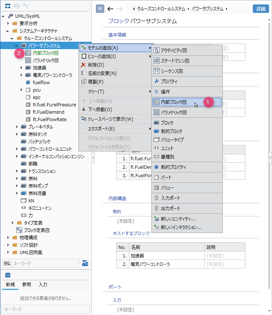Click the 詳細 button
The height and width of the screenshot is (315, 272).
click(261, 9)
